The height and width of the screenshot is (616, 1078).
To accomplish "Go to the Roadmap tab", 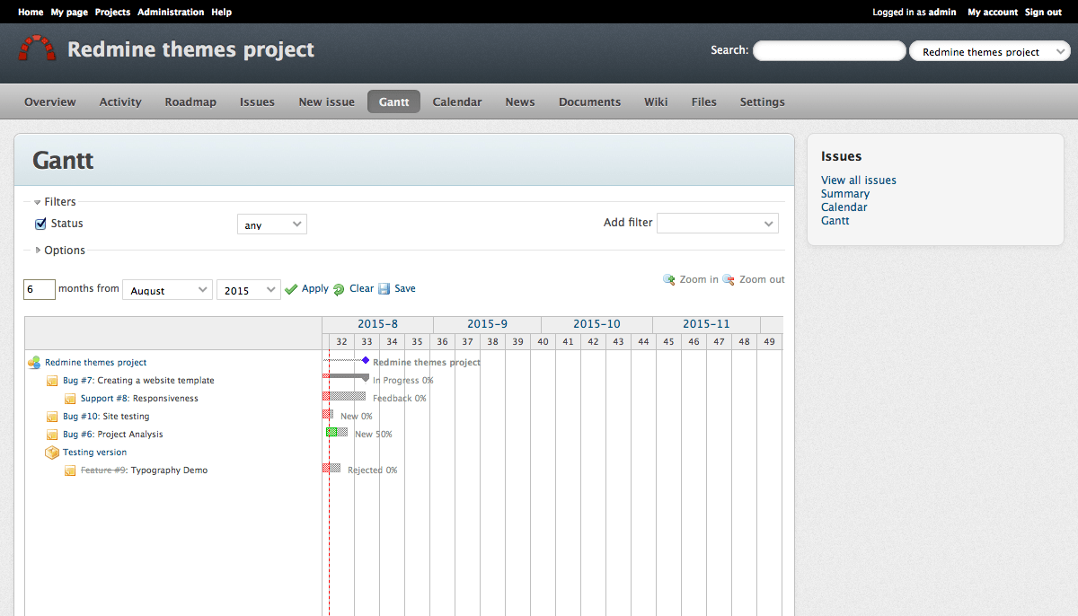I will point(190,101).
